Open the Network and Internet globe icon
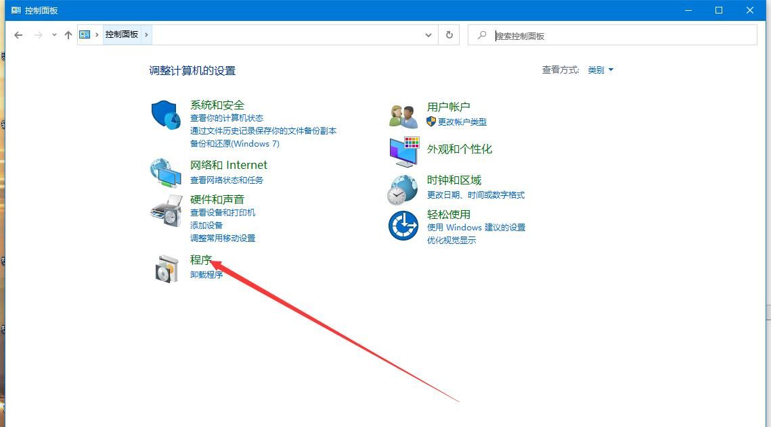771x427 pixels. coord(166,173)
